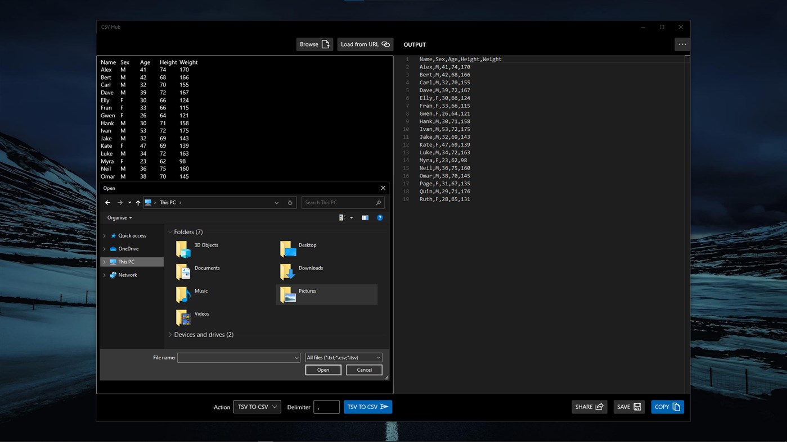Expand the address bar history dropdown
The image size is (787, 442).
point(277,203)
